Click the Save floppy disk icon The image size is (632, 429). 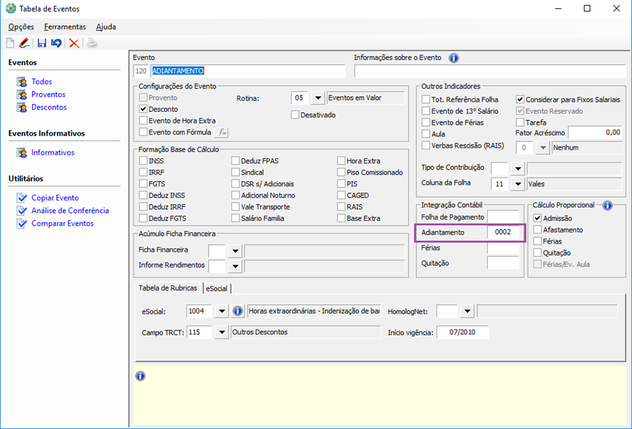42,43
